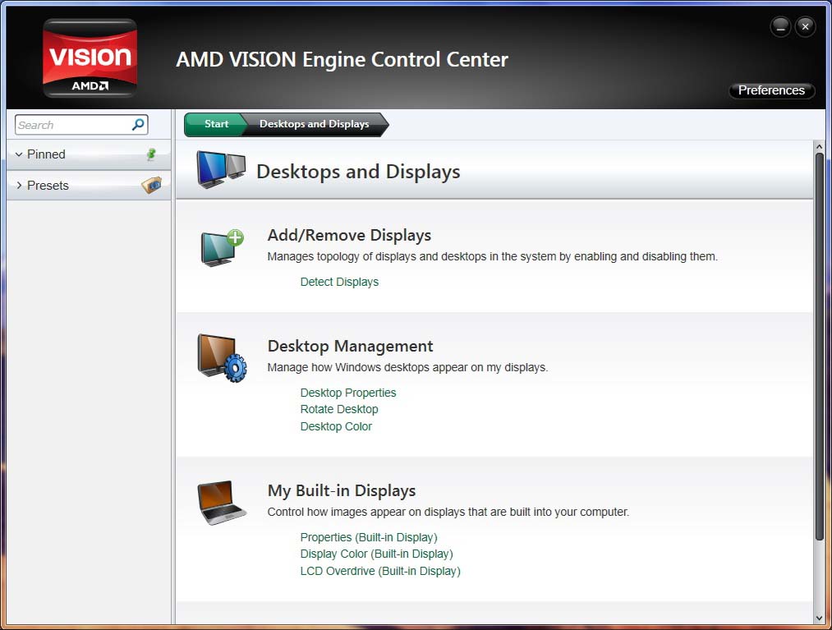832x630 pixels.
Task: Click the Add/Remove Displays monitor icon
Action: [223, 247]
